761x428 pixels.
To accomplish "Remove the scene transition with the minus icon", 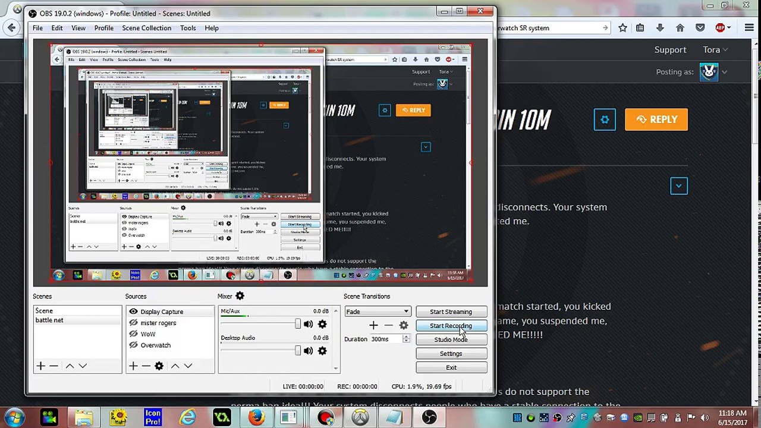I will (x=389, y=325).
